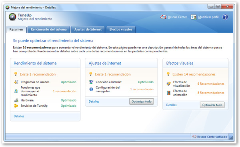Click '1 recomendación' beside Funciones que disminuyen

pyautogui.click(x=64, y=91)
